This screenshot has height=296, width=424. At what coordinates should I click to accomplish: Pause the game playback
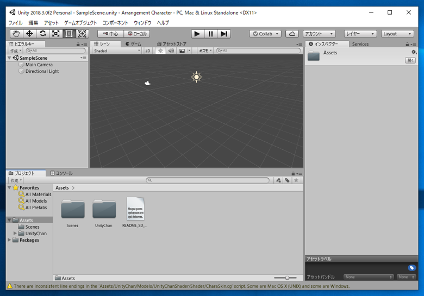211,34
